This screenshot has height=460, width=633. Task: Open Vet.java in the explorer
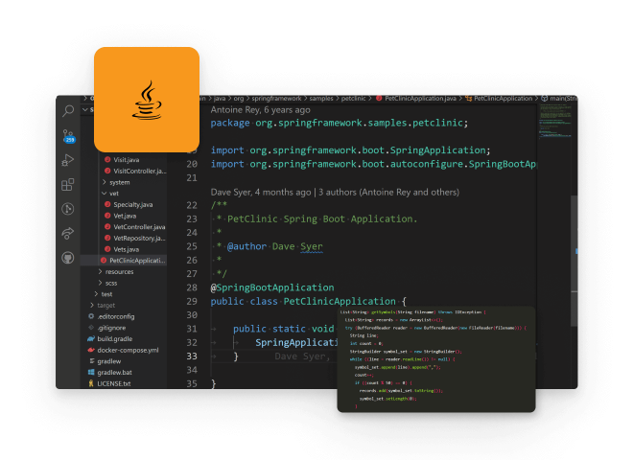pyautogui.click(x=126, y=216)
